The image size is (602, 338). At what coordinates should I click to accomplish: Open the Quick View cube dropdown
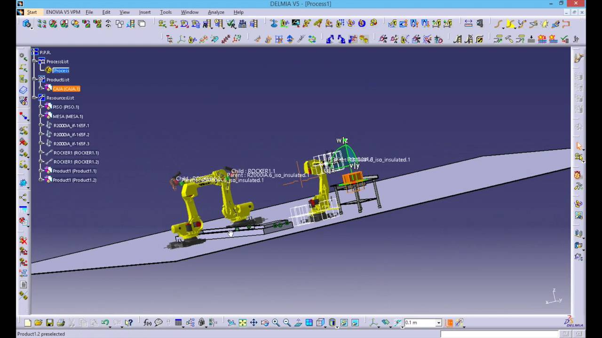[321, 323]
